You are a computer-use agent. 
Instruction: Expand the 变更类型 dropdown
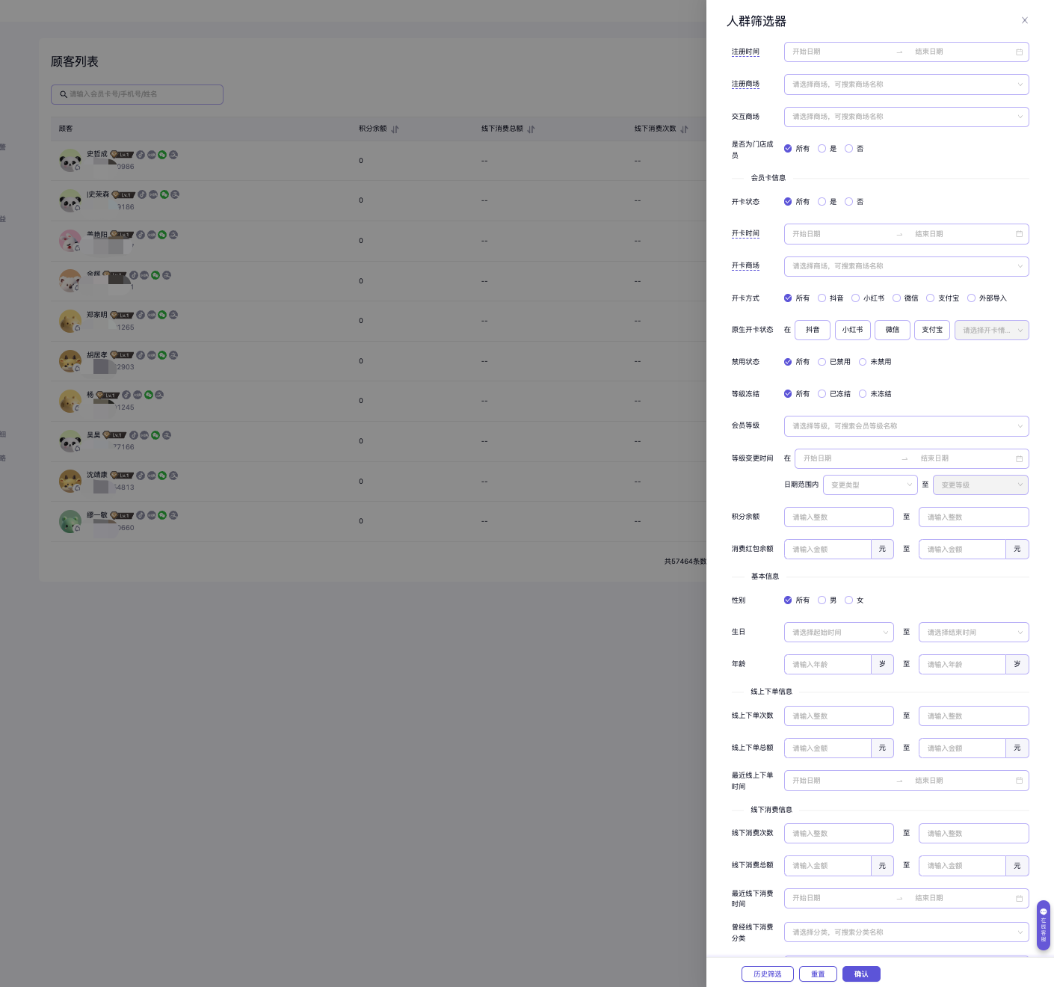click(870, 485)
